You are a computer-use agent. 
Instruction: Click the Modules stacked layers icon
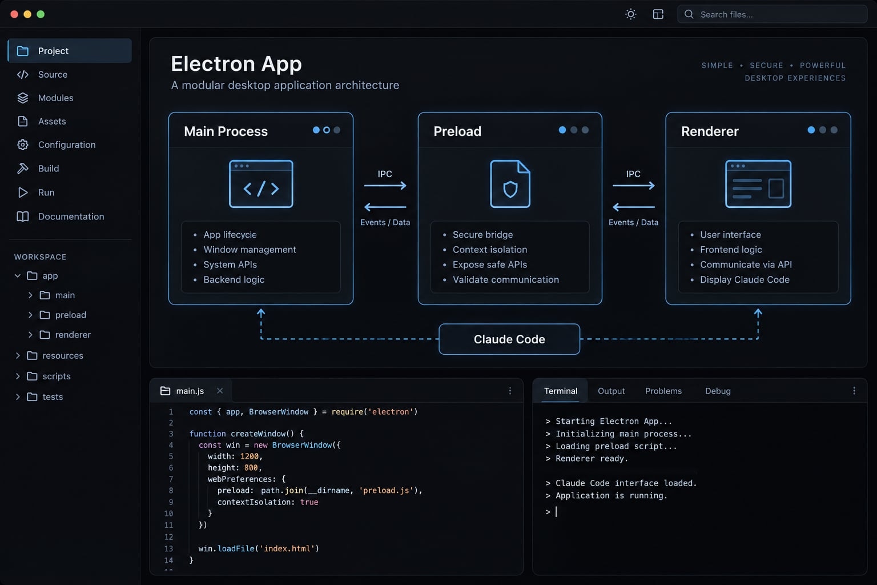coord(23,98)
